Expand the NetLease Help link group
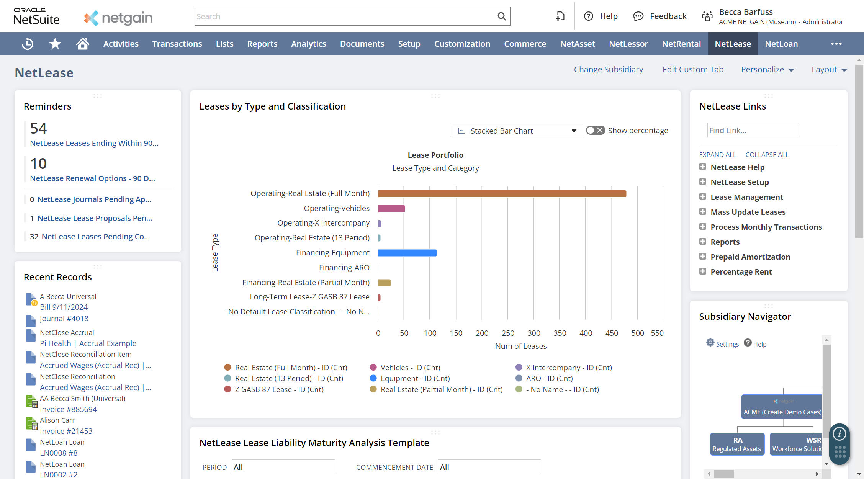The height and width of the screenshot is (479, 864). tap(702, 167)
